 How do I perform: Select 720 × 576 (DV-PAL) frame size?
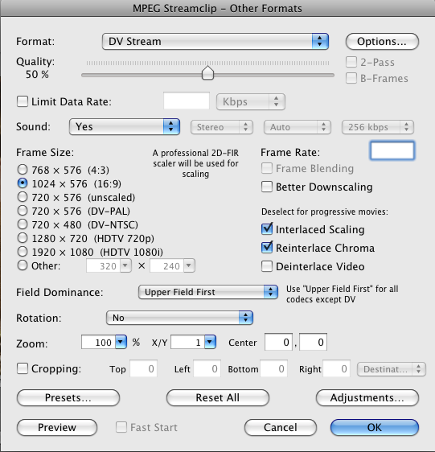pos(23,211)
